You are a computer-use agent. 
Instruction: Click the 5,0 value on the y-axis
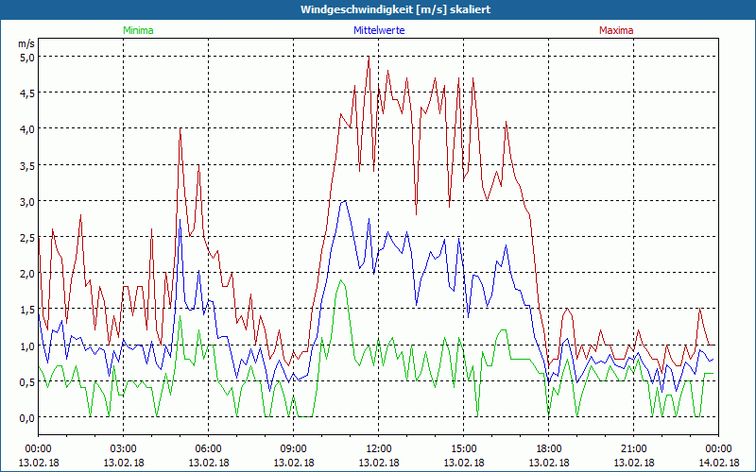pos(27,57)
